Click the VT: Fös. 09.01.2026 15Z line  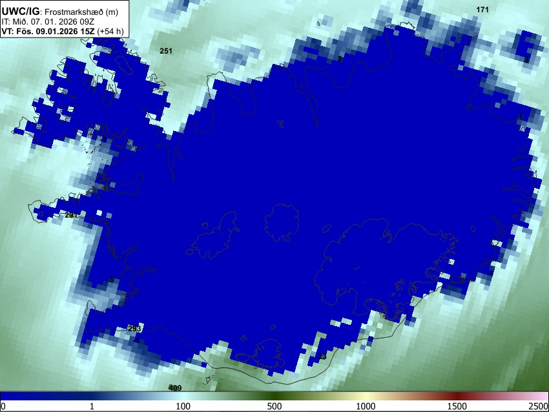pyautogui.click(x=48, y=31)
